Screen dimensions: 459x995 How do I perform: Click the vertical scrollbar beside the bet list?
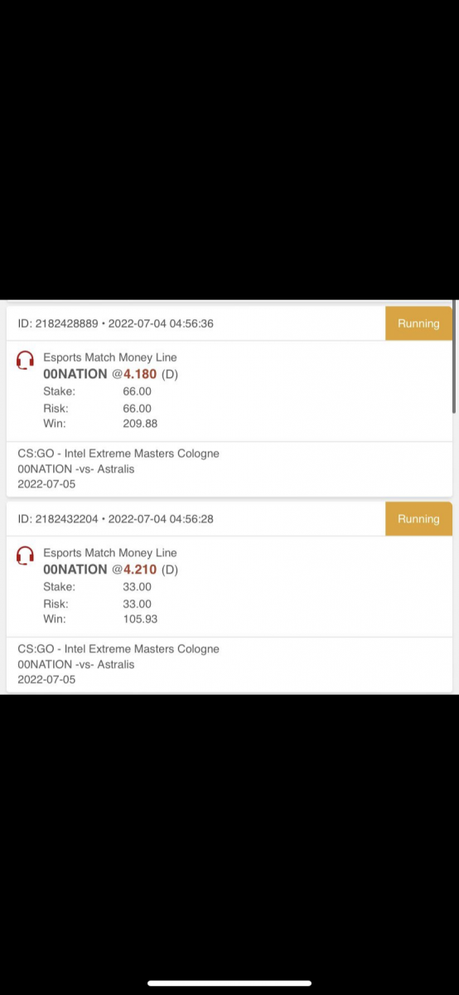455,357
